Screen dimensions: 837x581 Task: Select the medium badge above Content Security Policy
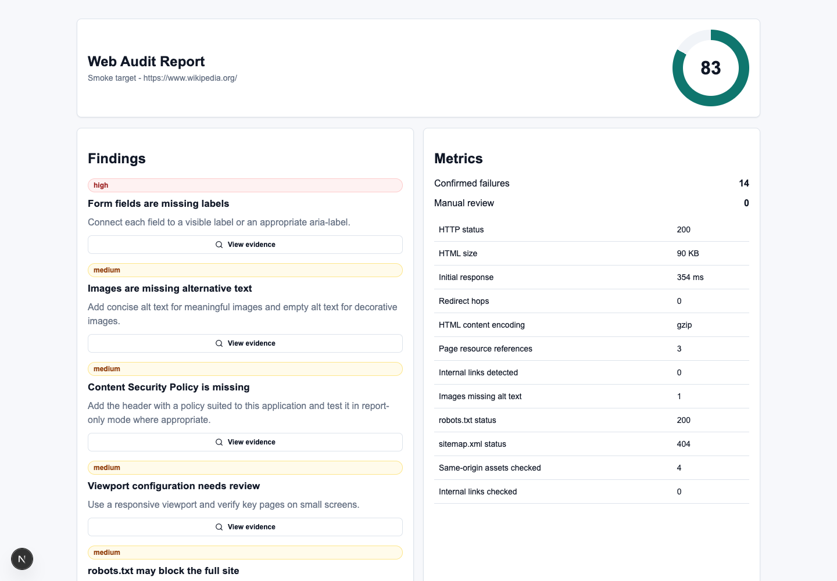coord(245,369)
